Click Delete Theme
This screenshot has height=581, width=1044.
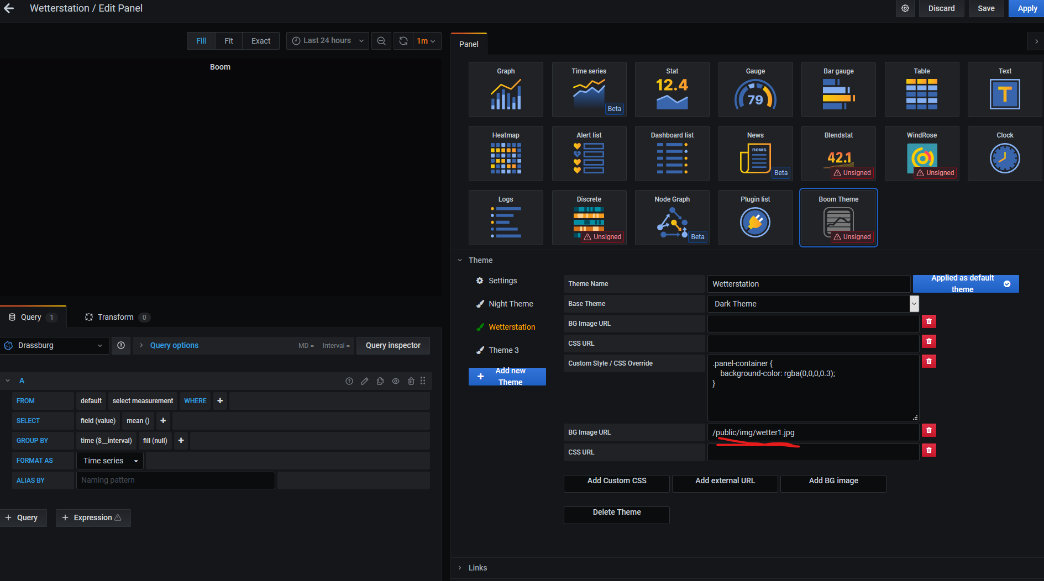point(617,515)
